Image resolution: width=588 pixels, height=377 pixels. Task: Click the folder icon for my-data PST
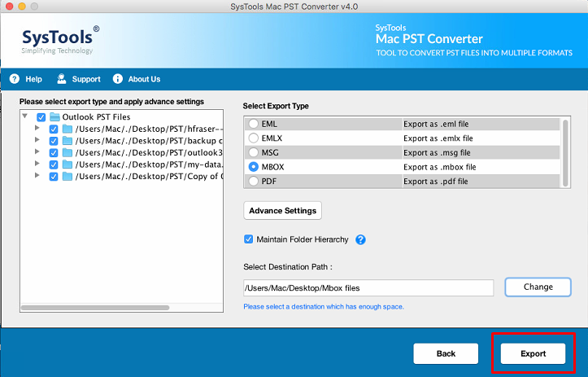point(68,164)
